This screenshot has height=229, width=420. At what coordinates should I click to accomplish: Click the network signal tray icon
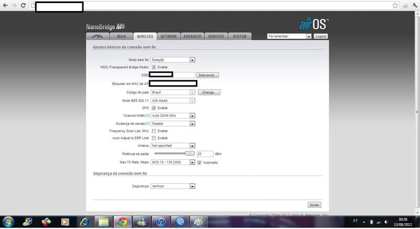click(x=379, y=222)
